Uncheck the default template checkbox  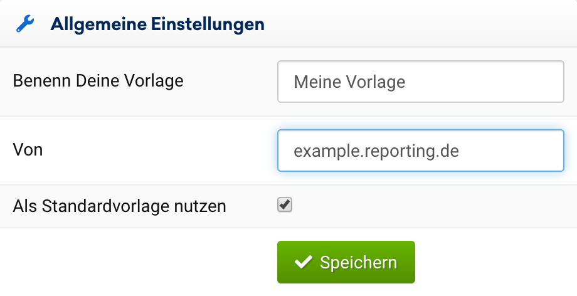click(x=285, y=205)
